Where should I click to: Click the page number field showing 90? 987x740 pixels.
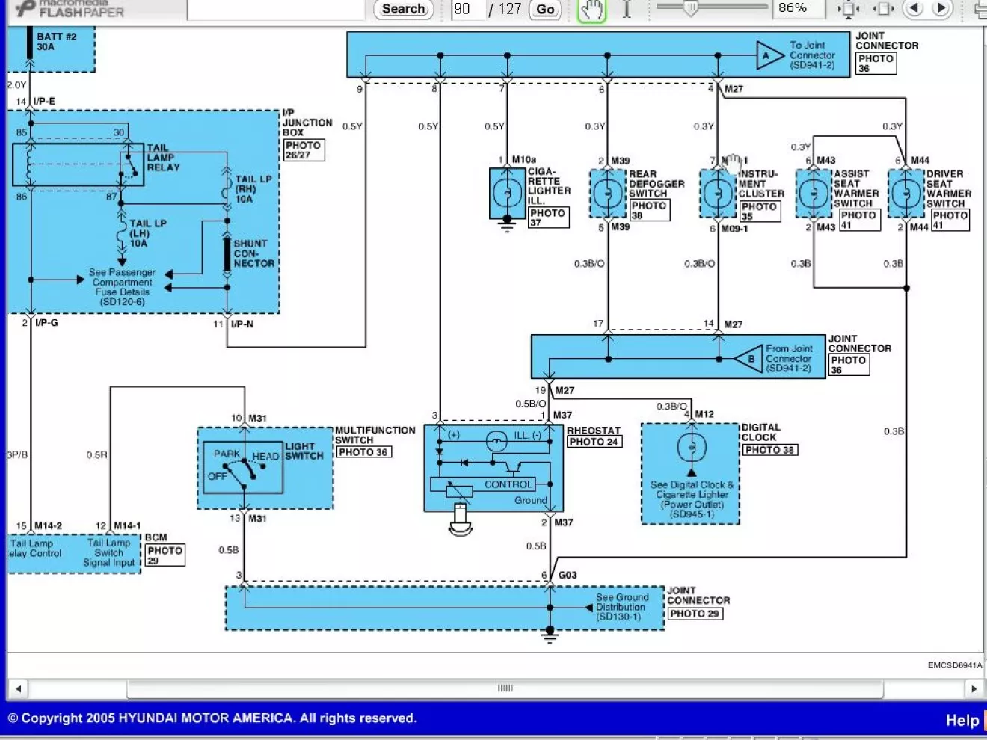[467, 9]
